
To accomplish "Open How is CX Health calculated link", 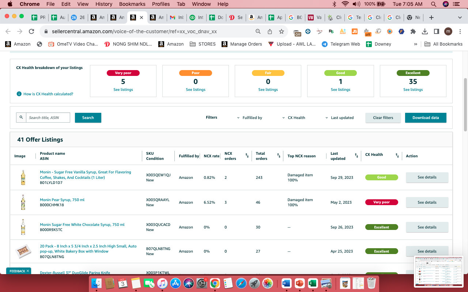I will 48,94.
